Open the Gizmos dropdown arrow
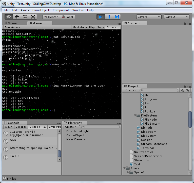The height and width of the screenshot is (183, 194). [x=119, y=27]
